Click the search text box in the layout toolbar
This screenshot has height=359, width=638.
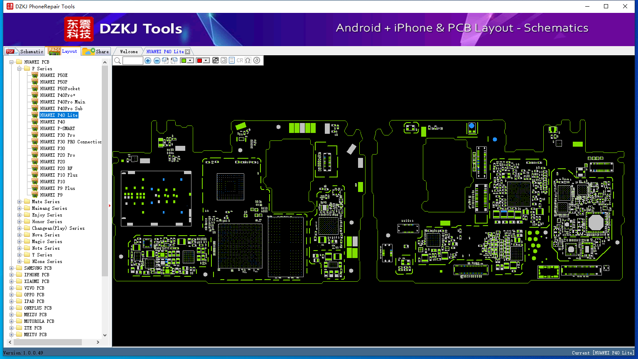pyautogui.click(x=133, y=61)
